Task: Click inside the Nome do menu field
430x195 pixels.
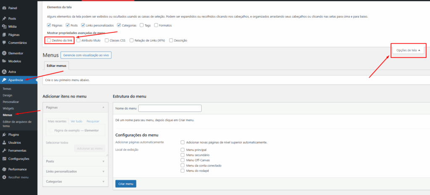Action: tap(170, 108)
